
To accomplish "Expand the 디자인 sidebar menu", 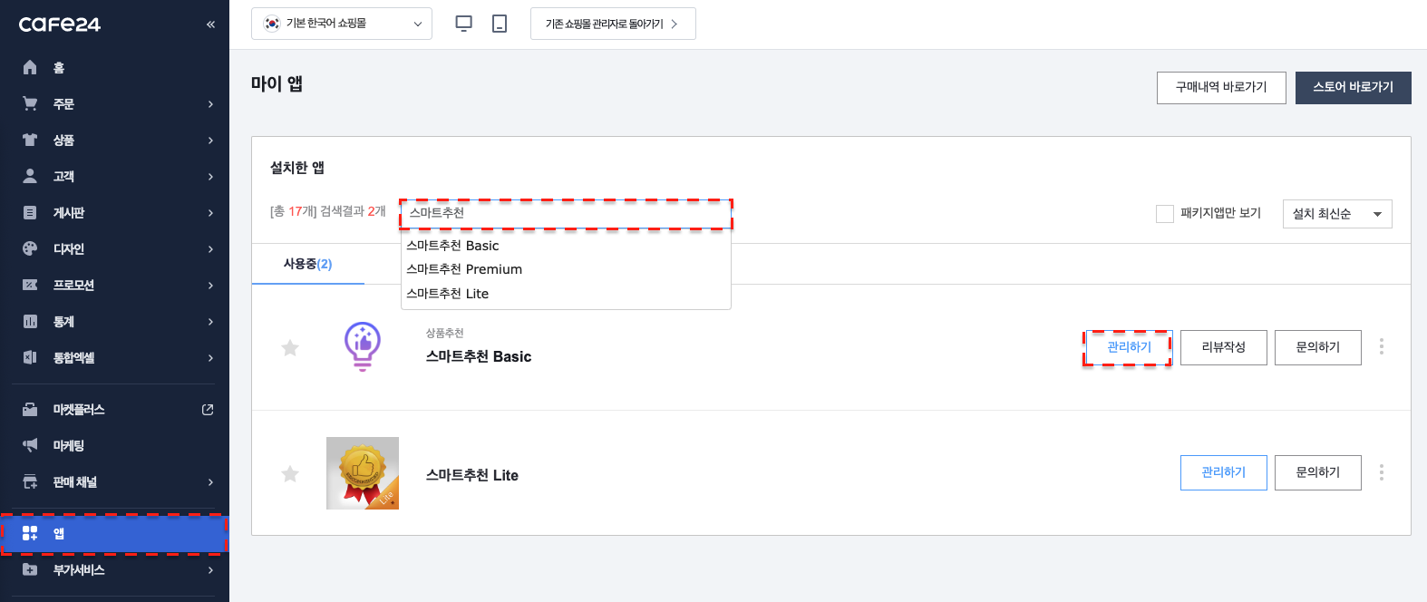I will coord(210,249).
